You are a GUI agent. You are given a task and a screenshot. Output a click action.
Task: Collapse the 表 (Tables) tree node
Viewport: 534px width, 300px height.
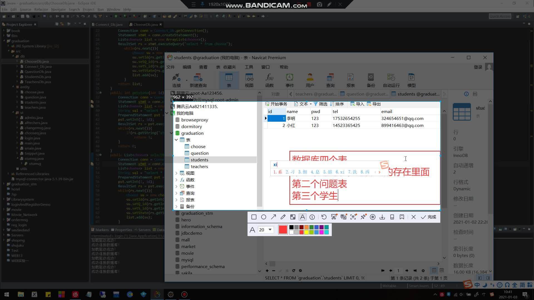pyautogui.click(x=176, y=140)
